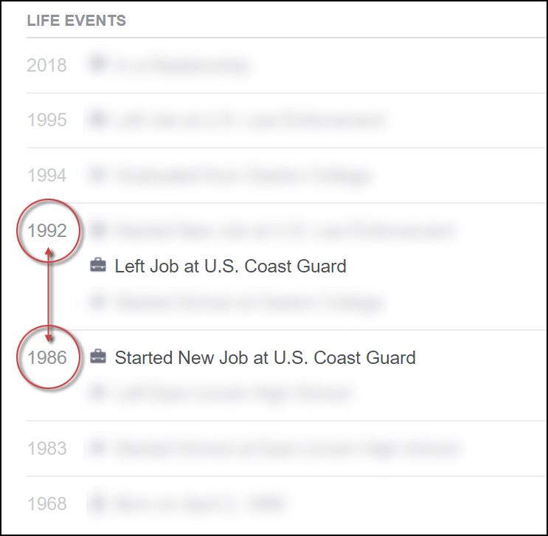Click the blurred event icon in the 1968 row
The image size is (548, 536).
pyautogui.click(x=97, y=504)
